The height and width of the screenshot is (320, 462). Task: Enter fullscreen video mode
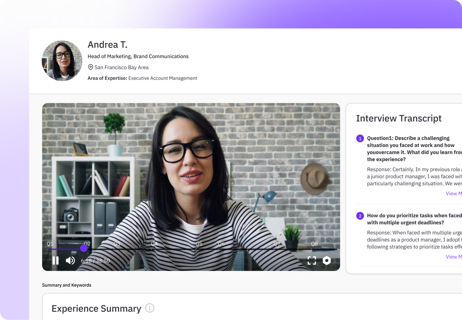[312, 260]
